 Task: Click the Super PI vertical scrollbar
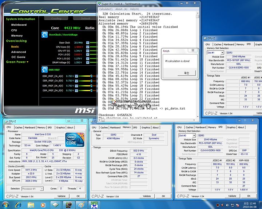tap(198, 65)
